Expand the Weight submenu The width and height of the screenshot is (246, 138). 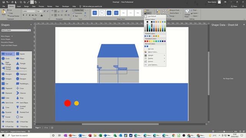(155, 55)
